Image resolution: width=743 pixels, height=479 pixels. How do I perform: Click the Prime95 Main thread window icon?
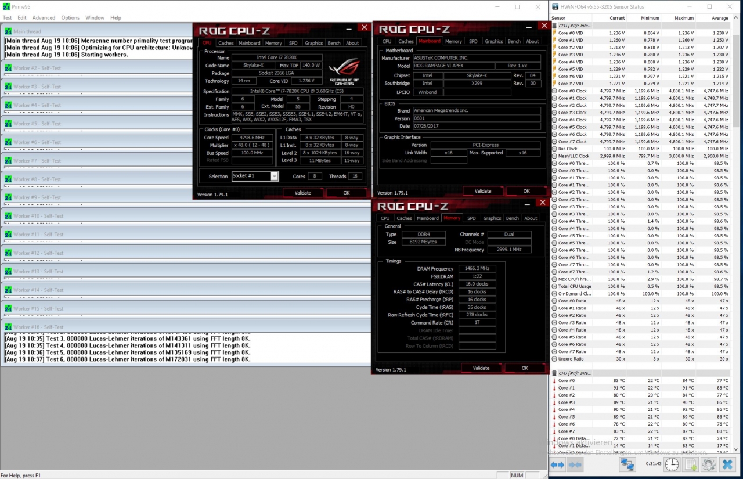pyautogui.click(x=8, y=31)
